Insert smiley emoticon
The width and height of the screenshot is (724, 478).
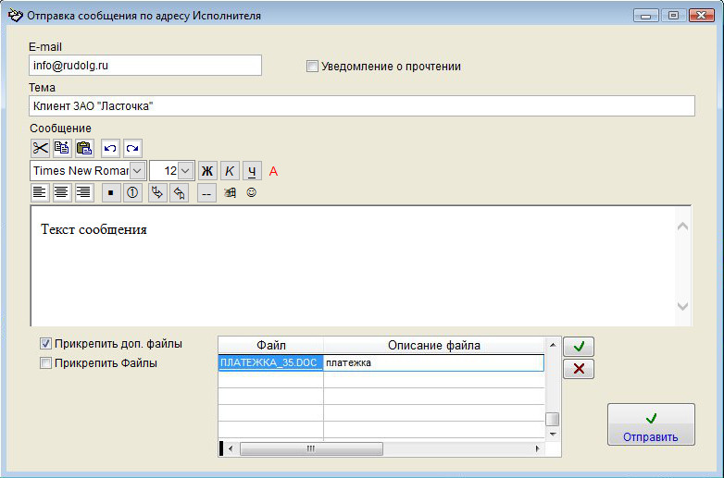(251, 192)
